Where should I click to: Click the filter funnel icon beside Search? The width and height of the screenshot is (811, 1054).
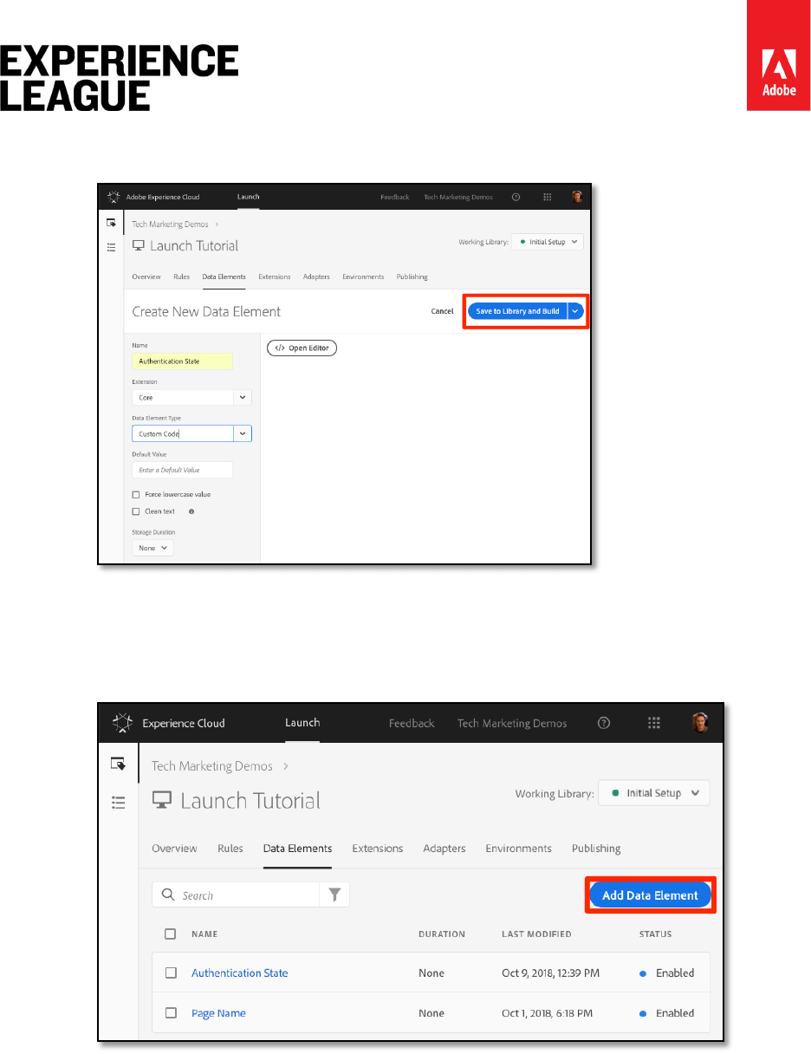pyautogui.click(x=334, y=895)
